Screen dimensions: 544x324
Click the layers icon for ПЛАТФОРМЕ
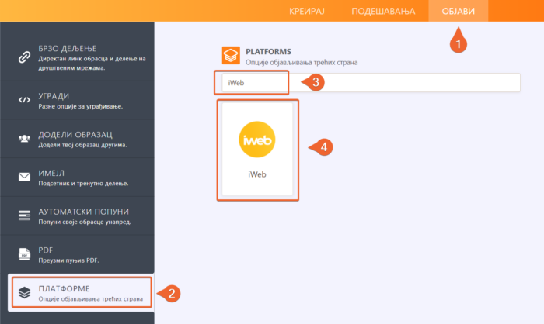click(x=24, y=292)
